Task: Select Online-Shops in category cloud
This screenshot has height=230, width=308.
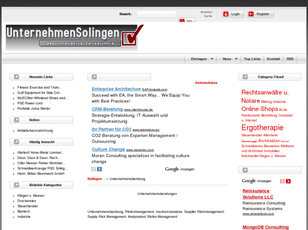Action: [x=259, y=109]
